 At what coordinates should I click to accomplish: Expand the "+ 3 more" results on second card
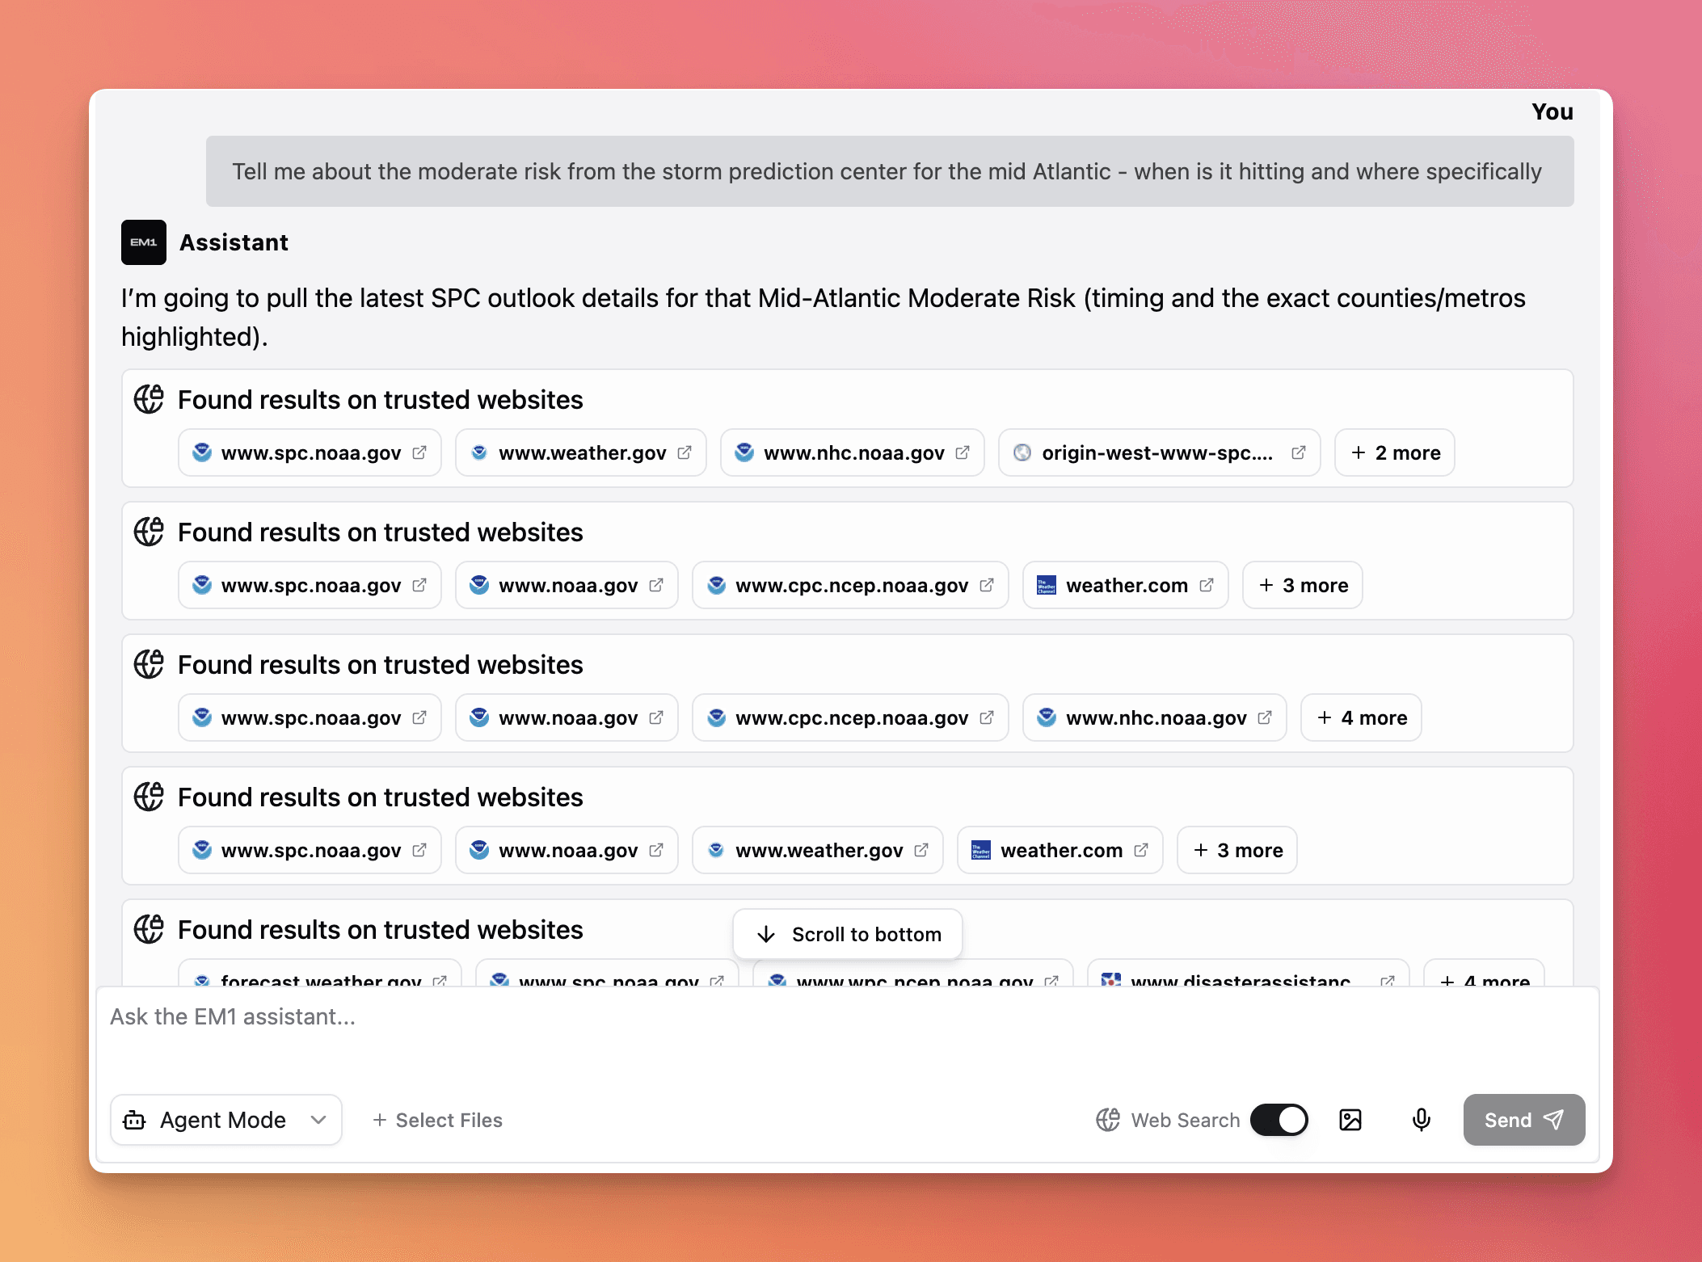pyautogui.click(x=1302, y=585)
